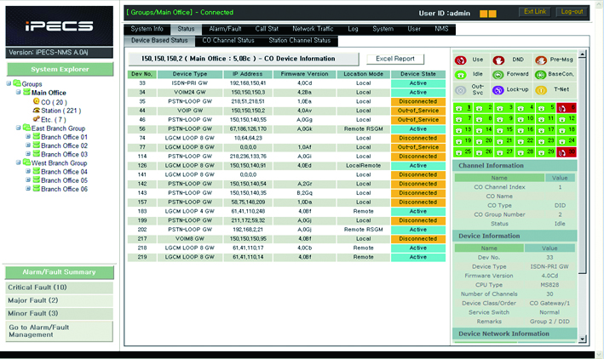604x359 pixels.
Task: Click Disconnected state for device 35
Action: point(418,101)
